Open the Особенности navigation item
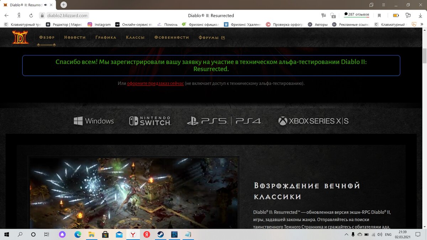427x240 pixels. pos(172,37)
